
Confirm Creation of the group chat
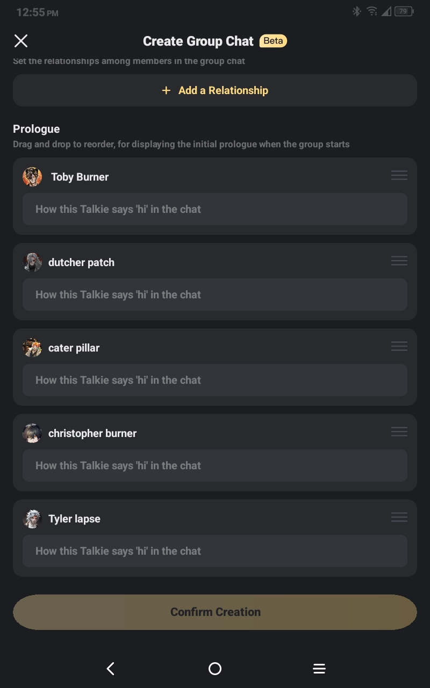(215, 612)
